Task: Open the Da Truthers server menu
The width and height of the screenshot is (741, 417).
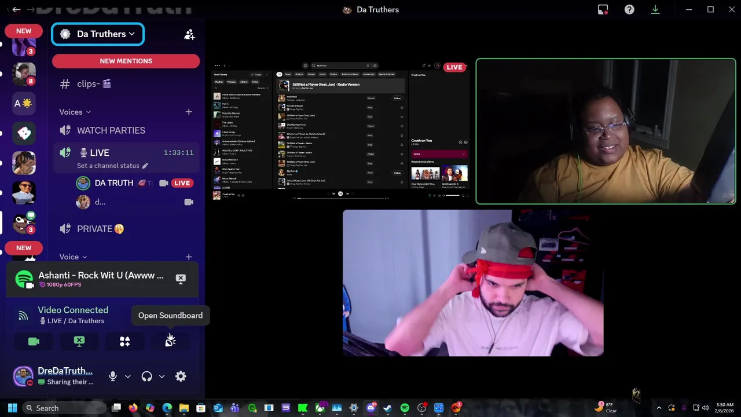Action: point(98,34)
